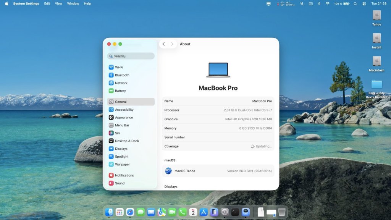
Task: Open the Edit menu
Action: pyautogui.click(x=47, y=3)
